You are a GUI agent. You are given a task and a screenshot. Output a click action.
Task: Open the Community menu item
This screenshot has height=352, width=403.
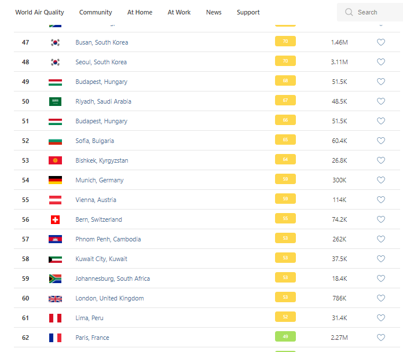click(x=96, y=12)
